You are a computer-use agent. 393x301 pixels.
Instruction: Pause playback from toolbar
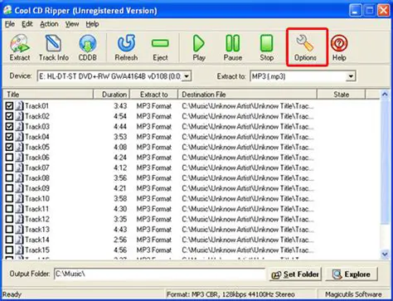click(233, 47)
